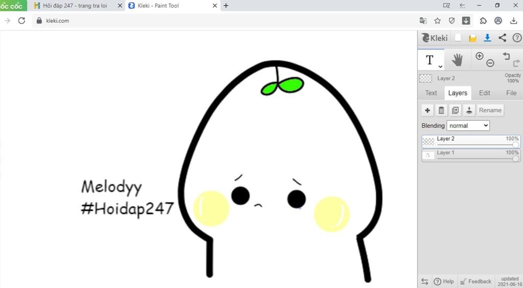Open the Kleki logo home button

(434, 38)
